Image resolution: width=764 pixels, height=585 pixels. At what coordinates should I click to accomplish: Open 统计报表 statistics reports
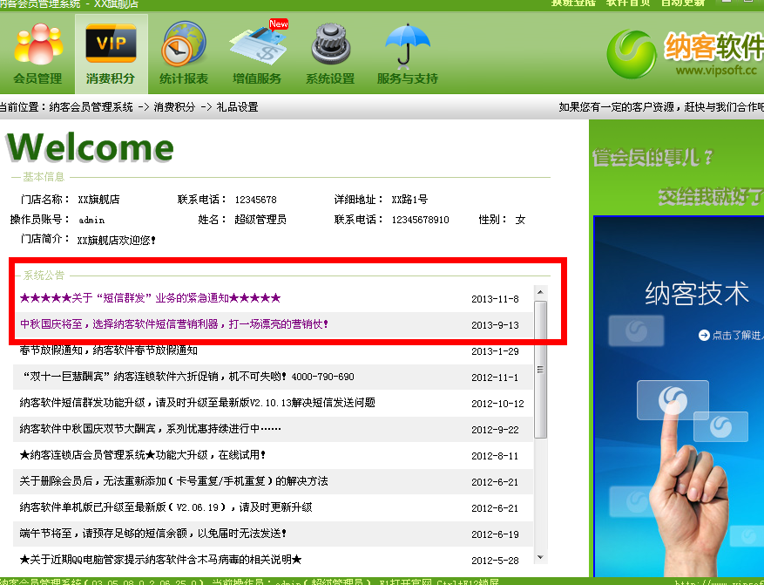pos(184,53)
